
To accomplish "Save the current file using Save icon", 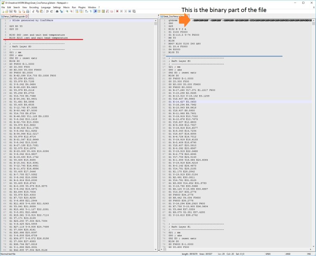I will (10, 12).
